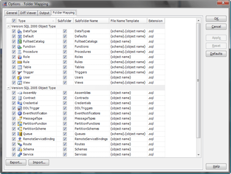231x174 pixels.
Task: Click the Function object icon
Action: tap(20, 47)
